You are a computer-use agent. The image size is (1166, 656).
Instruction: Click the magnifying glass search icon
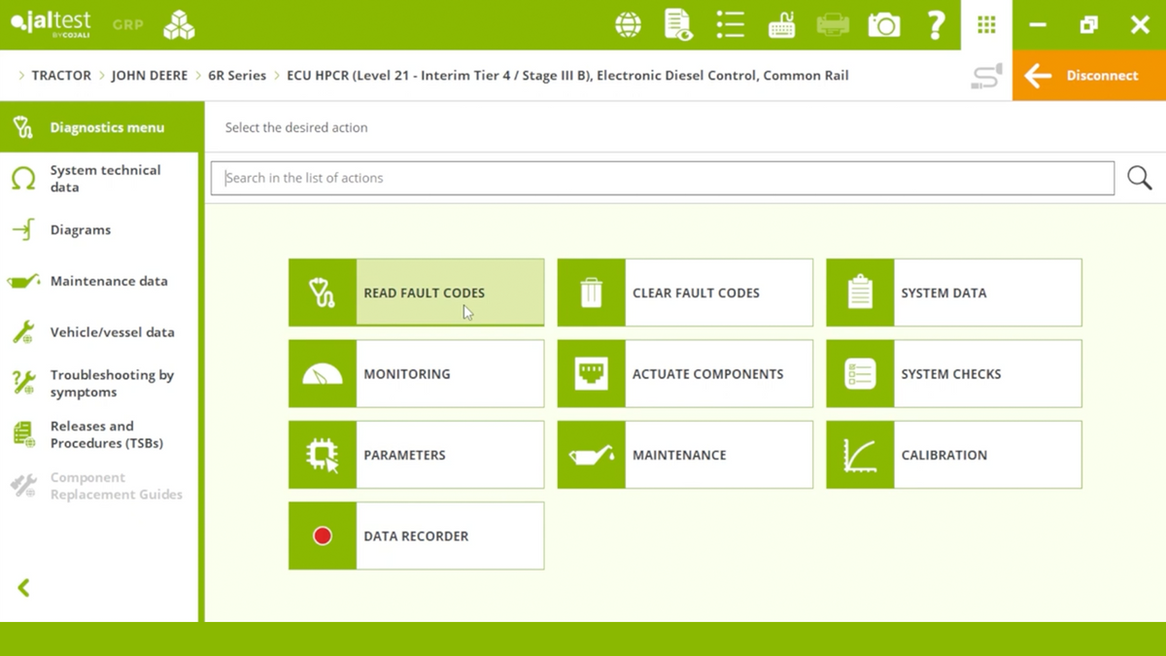[x=1139, y=178]
